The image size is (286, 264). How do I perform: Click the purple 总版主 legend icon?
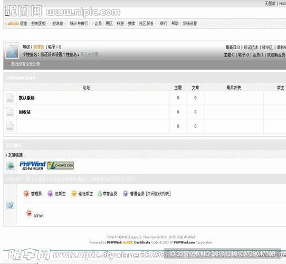click(x=50, y=194)
